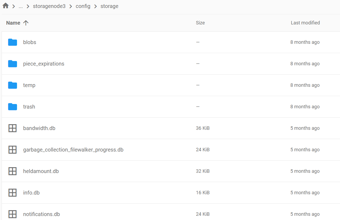Select the info.db file icon

13,193
